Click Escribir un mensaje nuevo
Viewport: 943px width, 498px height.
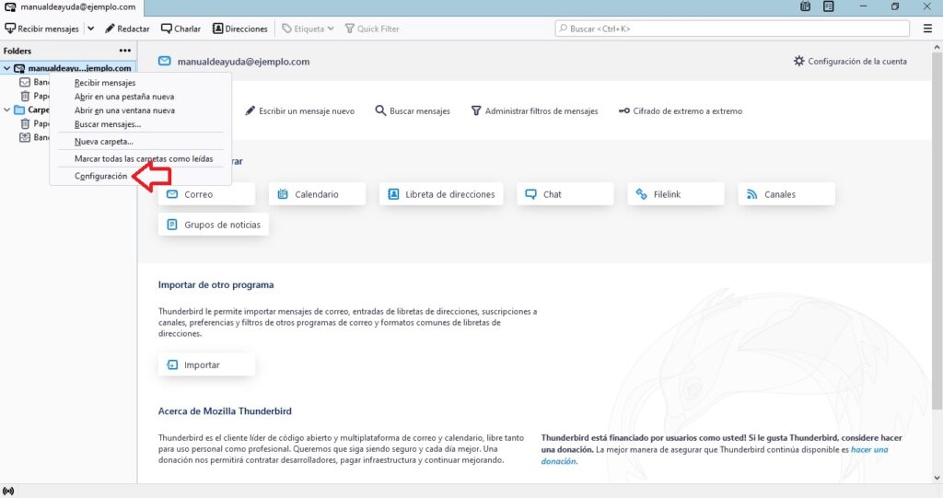(299, 110)
